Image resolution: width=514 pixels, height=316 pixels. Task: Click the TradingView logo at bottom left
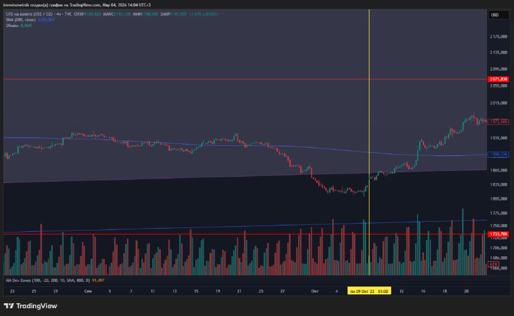pos(30,306)
